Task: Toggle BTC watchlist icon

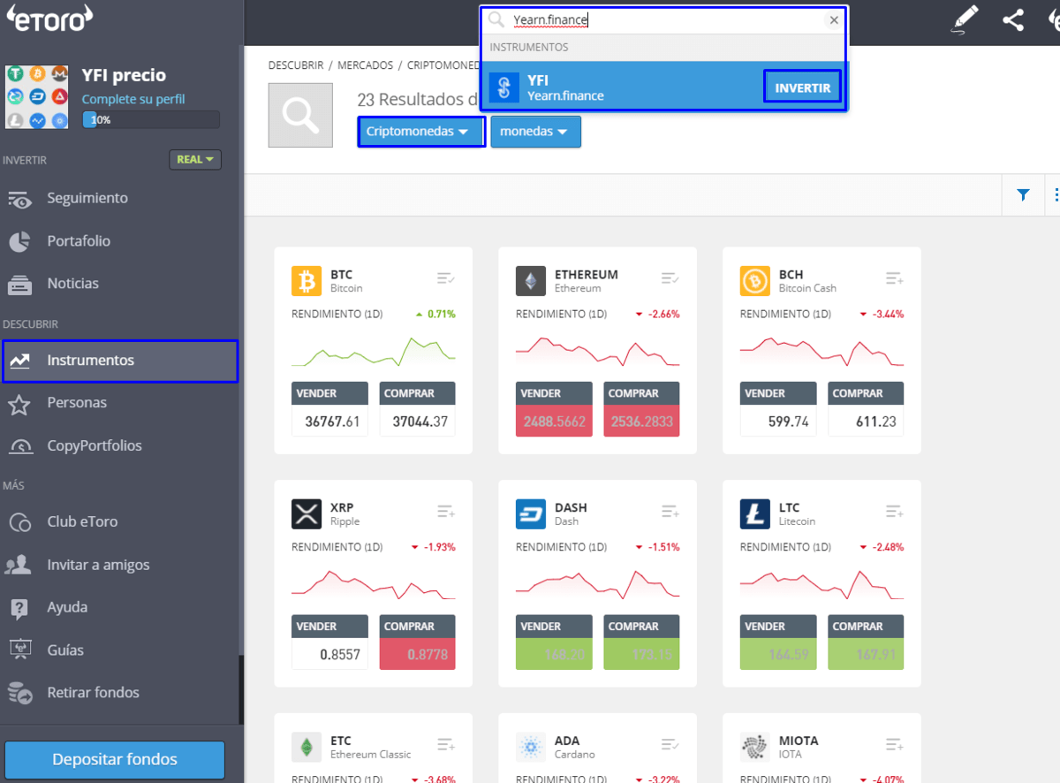Action: pyautogui.click(x=446, y=278)
